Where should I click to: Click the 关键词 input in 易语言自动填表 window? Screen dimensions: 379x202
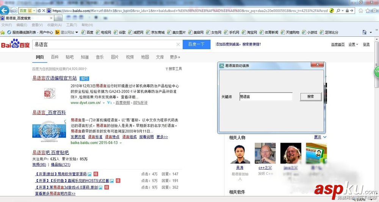266,96
